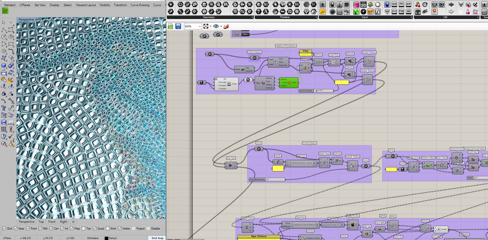488x240 pixels.
Task: Click the Zoom Extents canvas icon
Action: [206, 26]
